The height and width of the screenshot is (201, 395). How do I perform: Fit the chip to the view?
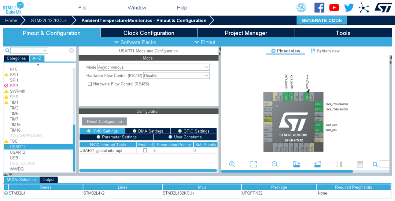[253, 164]
